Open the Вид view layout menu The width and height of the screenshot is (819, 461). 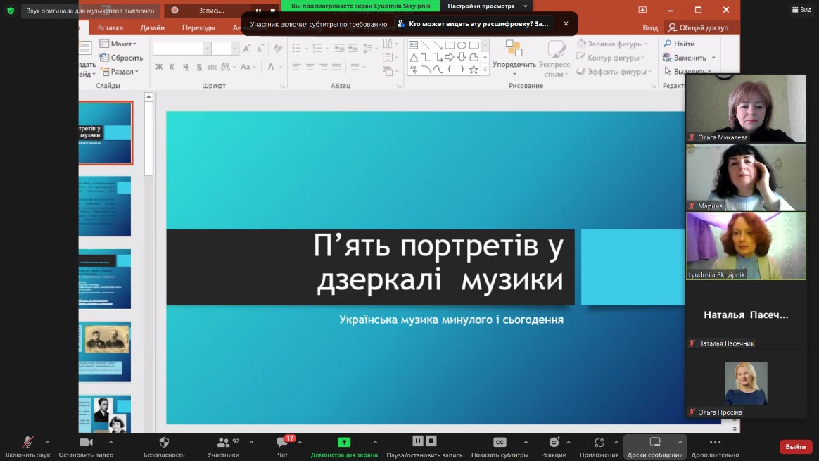[802, 9]
